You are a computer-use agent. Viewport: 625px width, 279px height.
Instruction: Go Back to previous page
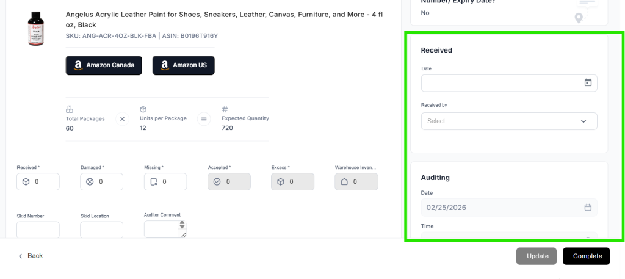tap(31, 256)
